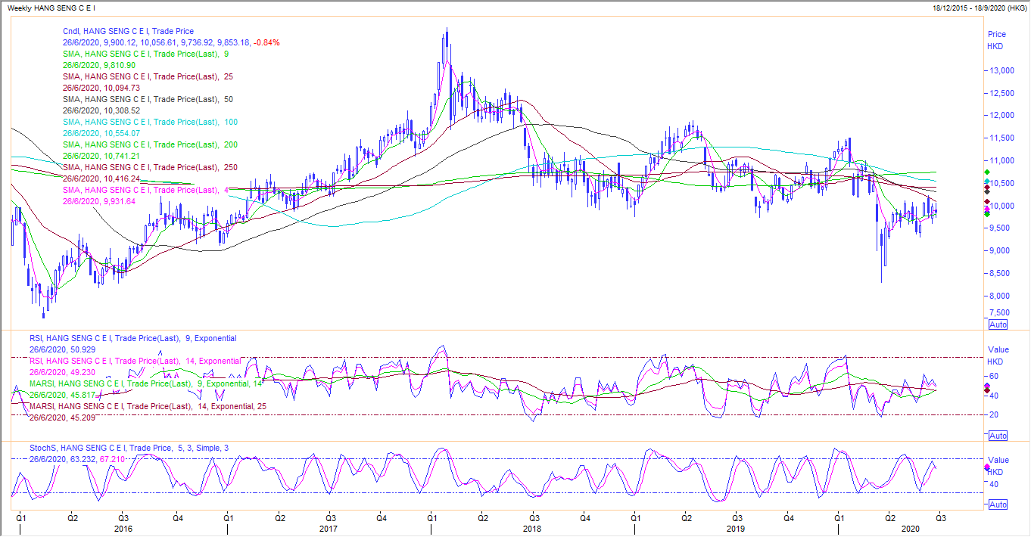
Task: Select the RSI 9 Exponential legend label
Action: 132,338
